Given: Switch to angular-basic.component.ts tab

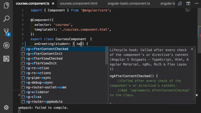Looking at the screenshot, I should pyautogui.click(x=129, y=3).
